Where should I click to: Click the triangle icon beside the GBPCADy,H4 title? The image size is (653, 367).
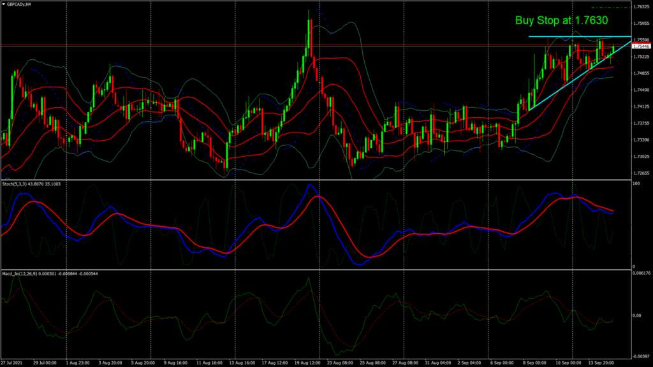click(x=3, y=4)
